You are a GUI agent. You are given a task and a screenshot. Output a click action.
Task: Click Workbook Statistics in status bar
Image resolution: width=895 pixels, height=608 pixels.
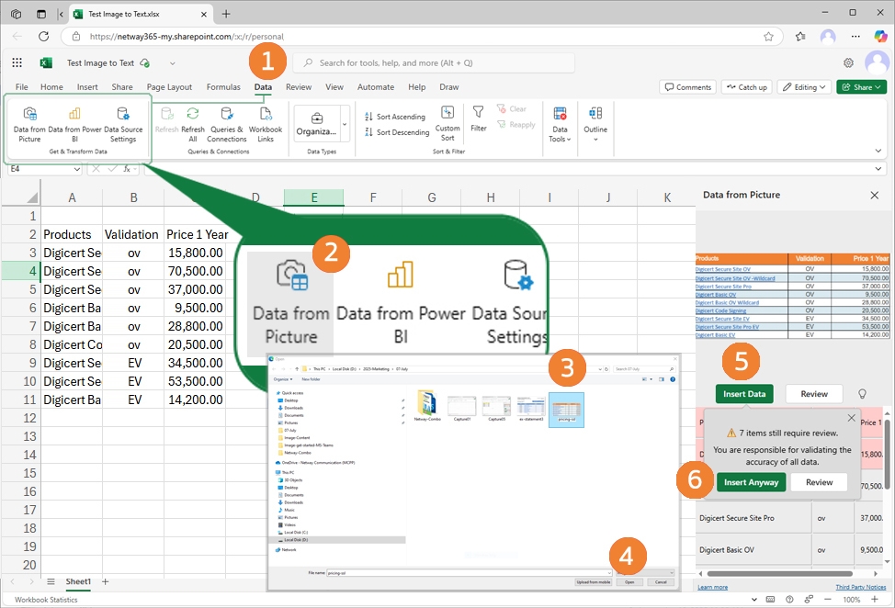46,600
